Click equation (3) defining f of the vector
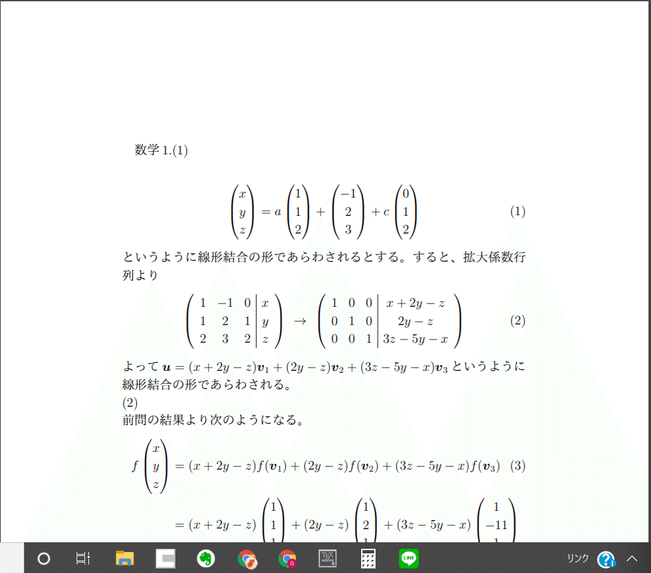 tap(321, 465)
